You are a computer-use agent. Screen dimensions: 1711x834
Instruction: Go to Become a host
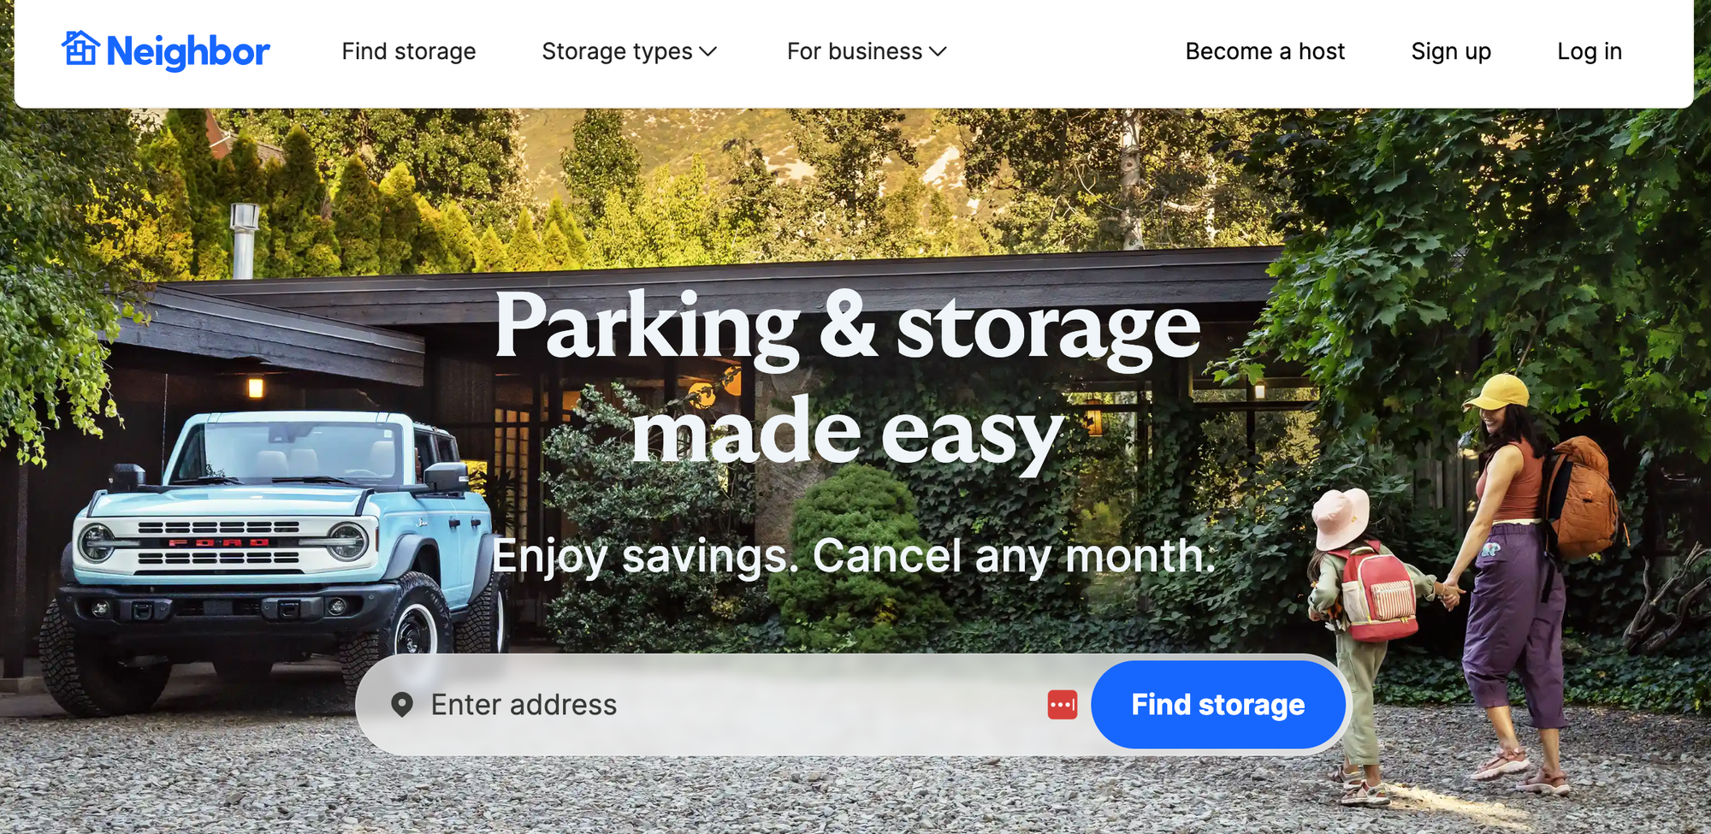(x=1264, y=51)
